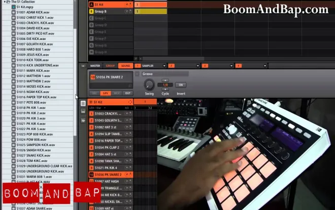Click the file browser vertical scrollbar
335x210 pixels.
[x=75, y=82]
